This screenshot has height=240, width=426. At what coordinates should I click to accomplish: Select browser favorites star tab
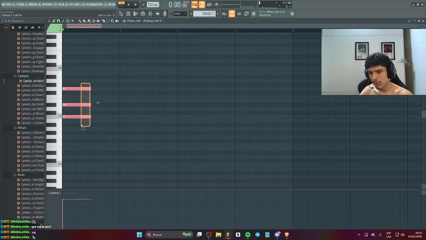click(39, 27)
